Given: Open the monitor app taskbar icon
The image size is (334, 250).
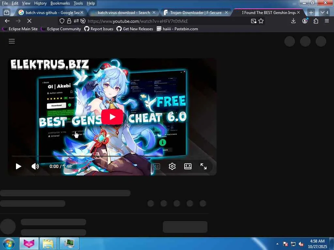Looking at the screenshot, I should click(69, 243).
